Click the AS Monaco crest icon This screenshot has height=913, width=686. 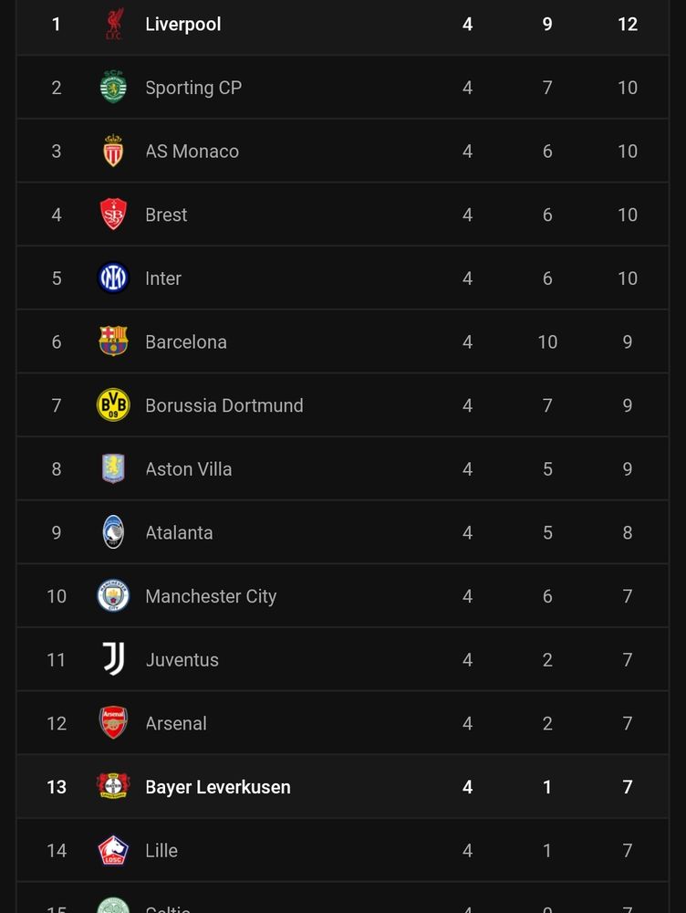coord(113,151)
